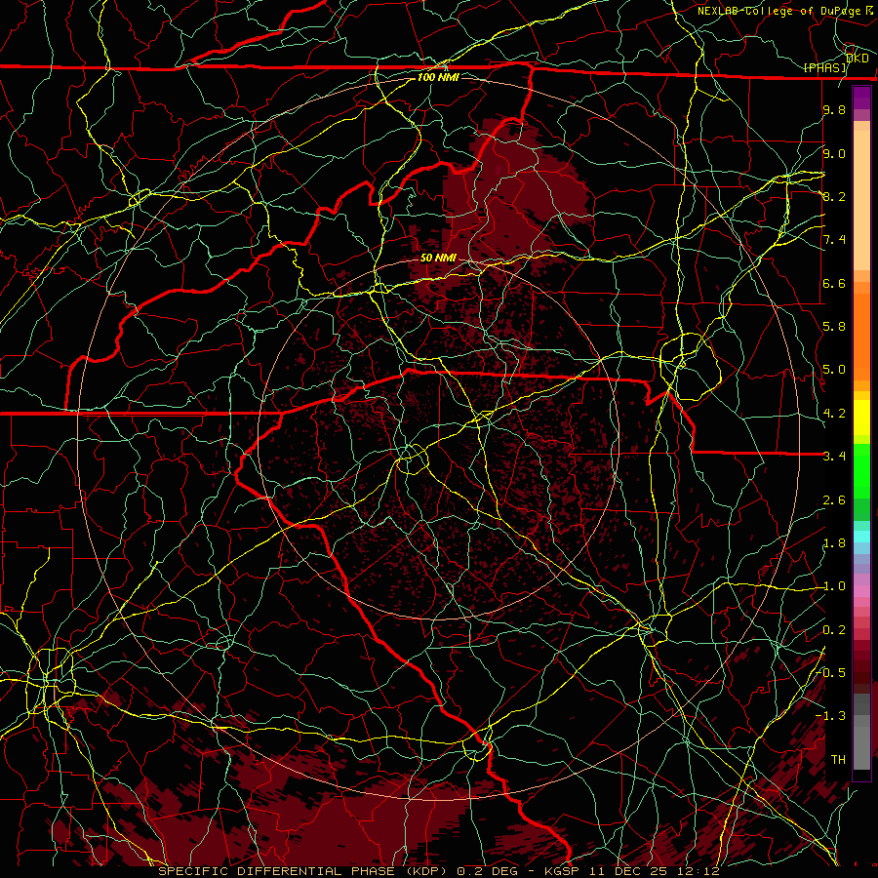Click the 3.4 legend value

point(834,457)
